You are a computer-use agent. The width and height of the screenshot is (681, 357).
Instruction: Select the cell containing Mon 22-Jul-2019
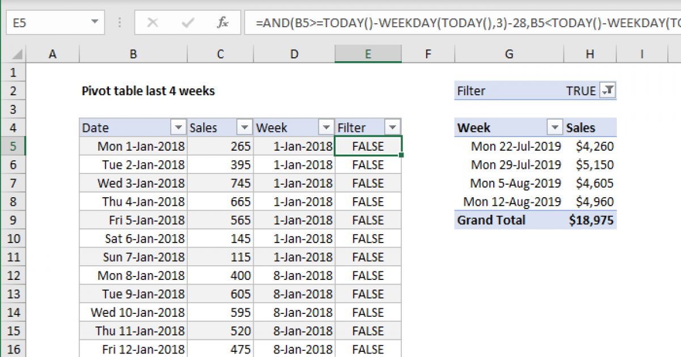pos(516,146)
